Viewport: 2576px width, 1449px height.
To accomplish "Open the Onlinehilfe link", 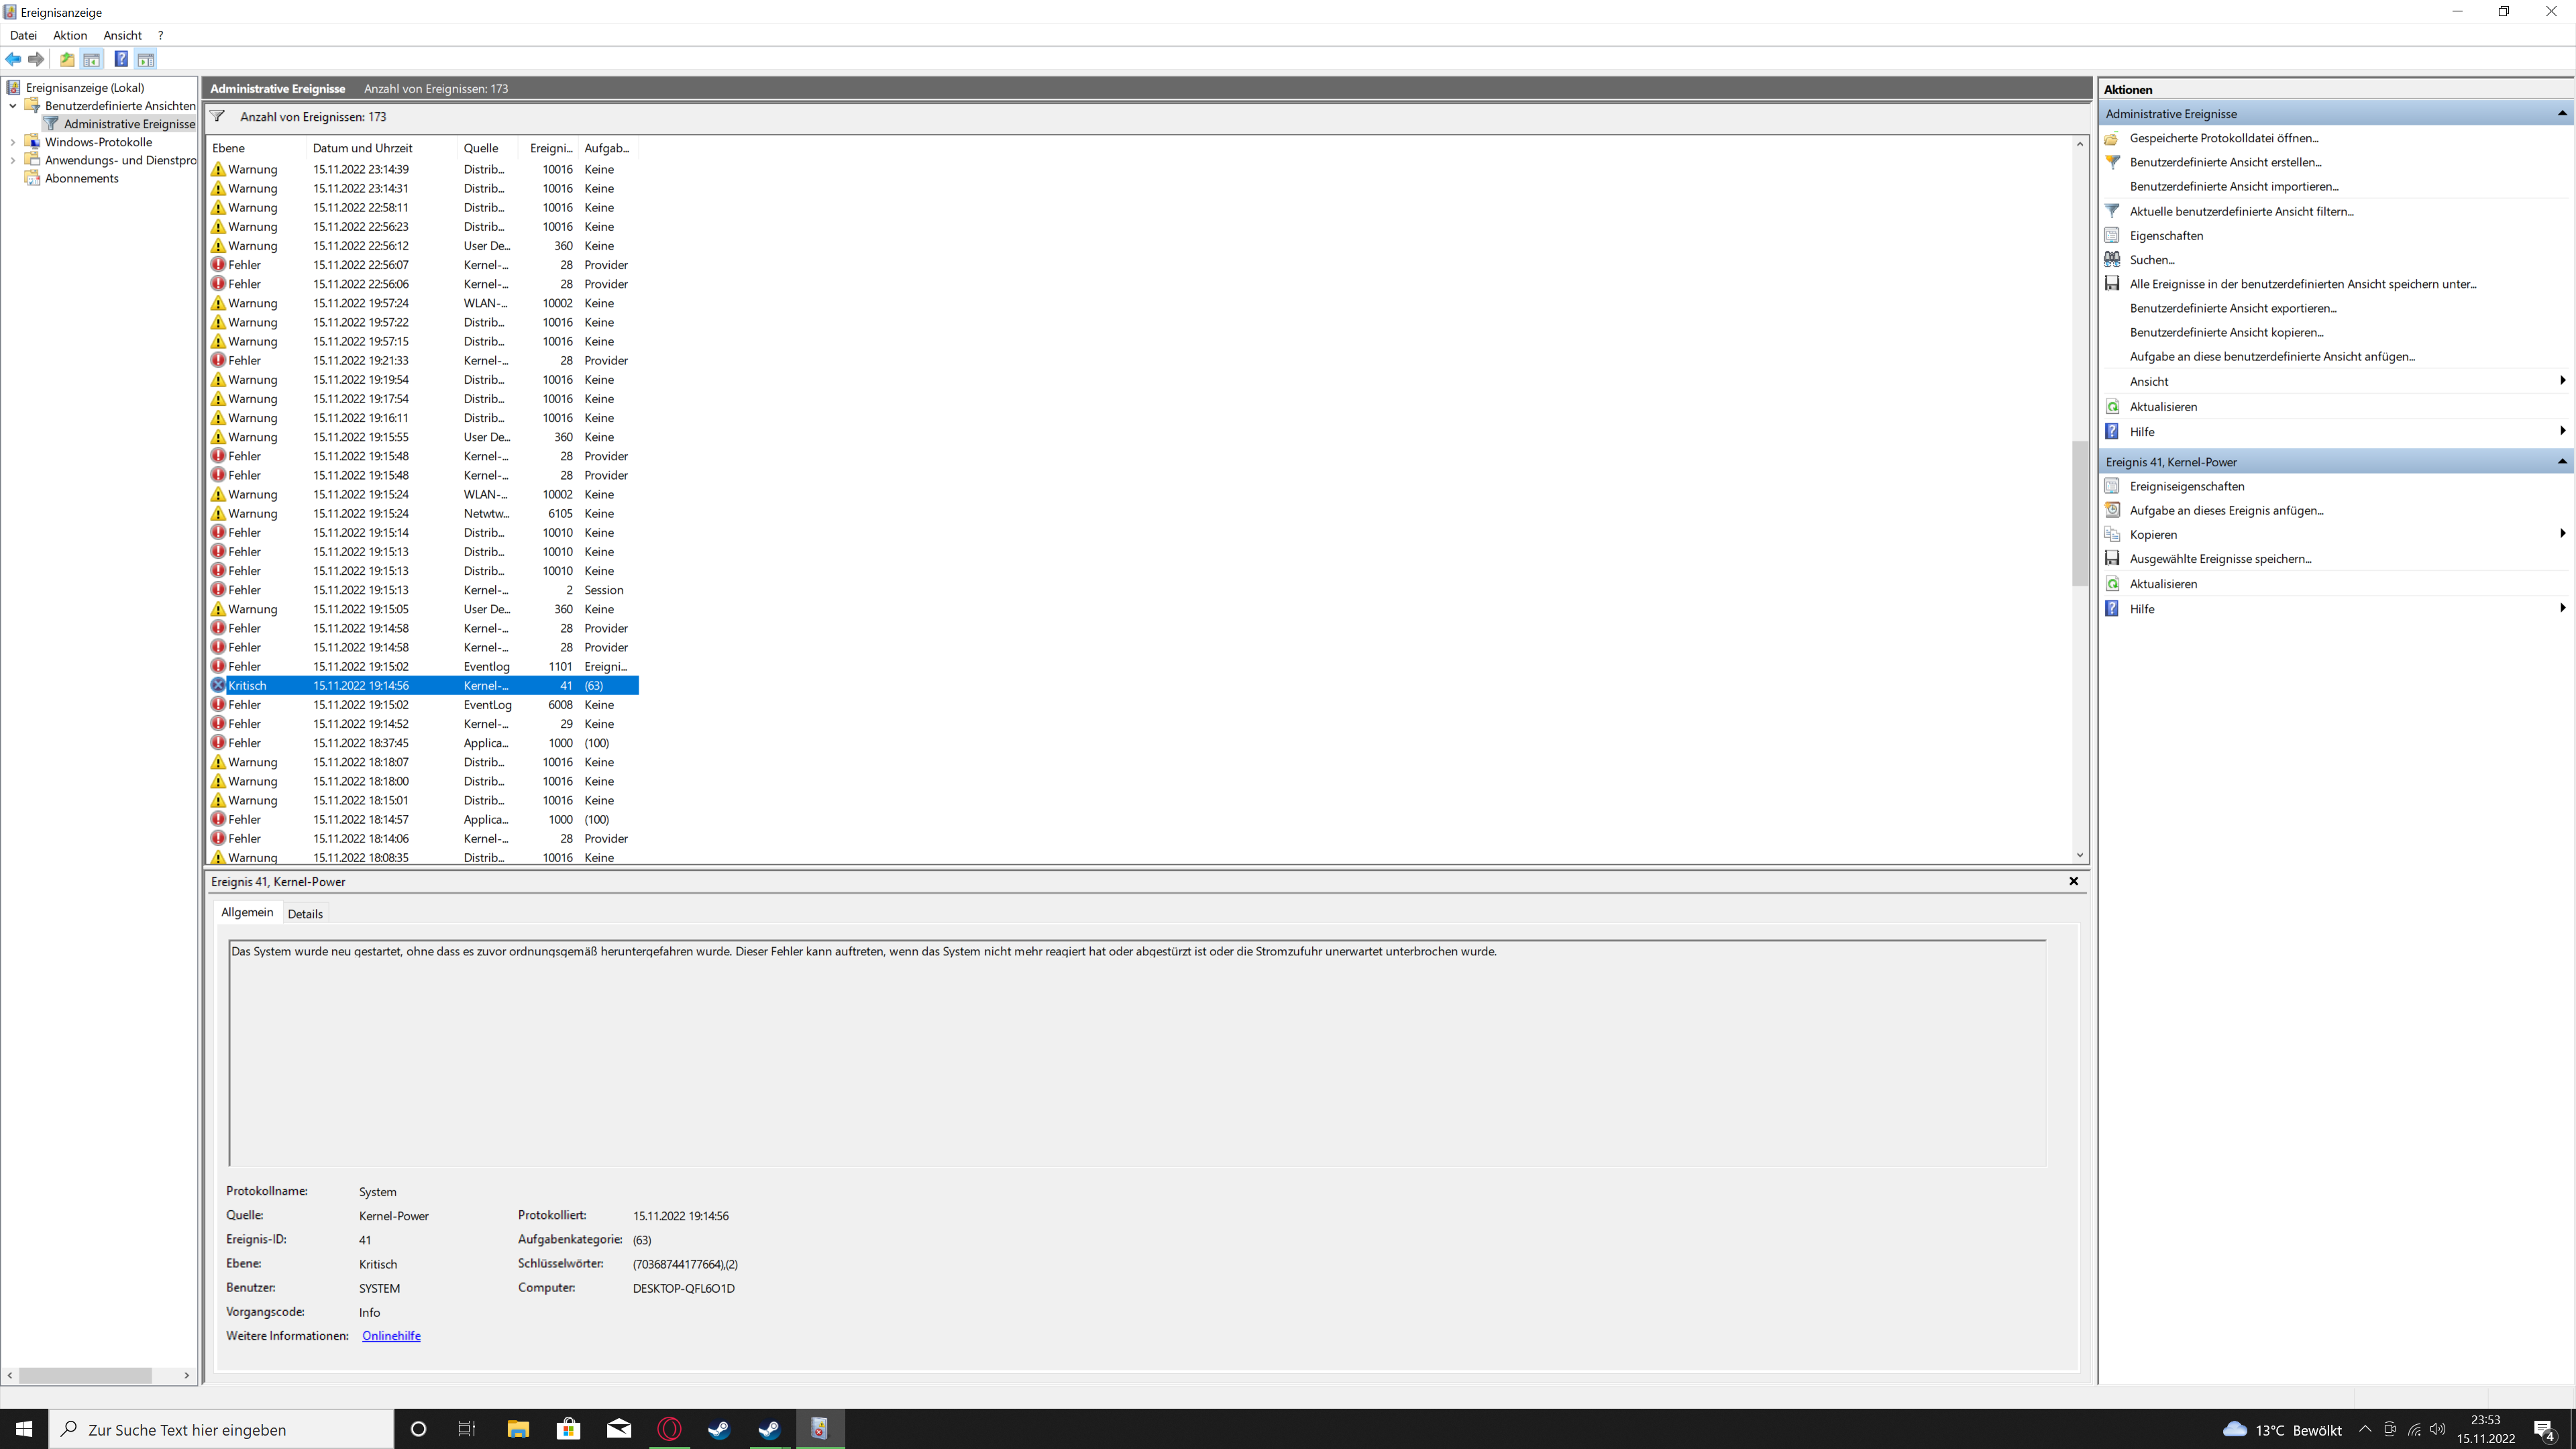I will [391, 1336].
